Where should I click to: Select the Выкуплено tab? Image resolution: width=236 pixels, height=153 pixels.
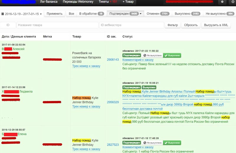pyautogui.click(x=187, y=14)
